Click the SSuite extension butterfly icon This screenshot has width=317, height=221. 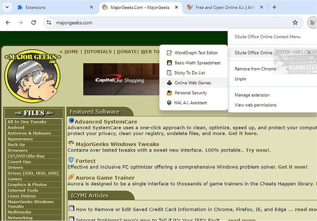pos(313,22)
